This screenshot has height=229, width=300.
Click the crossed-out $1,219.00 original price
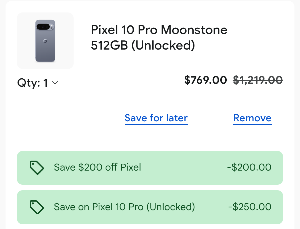[x=258, y=80]
